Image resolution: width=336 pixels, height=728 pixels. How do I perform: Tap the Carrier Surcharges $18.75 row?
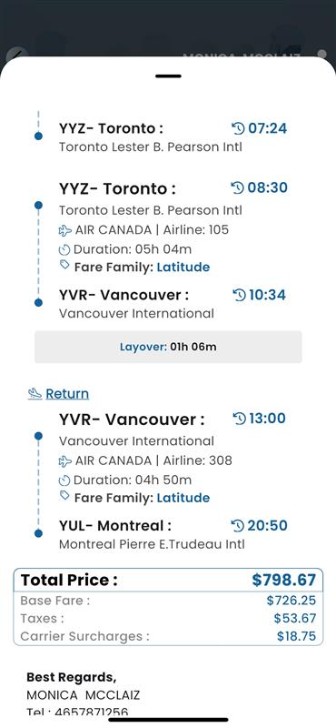tap(168, 636)
